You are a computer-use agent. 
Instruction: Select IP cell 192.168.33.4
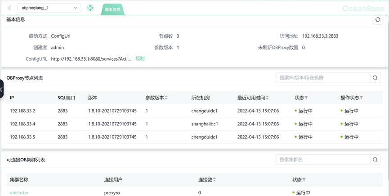click(22, 124)
